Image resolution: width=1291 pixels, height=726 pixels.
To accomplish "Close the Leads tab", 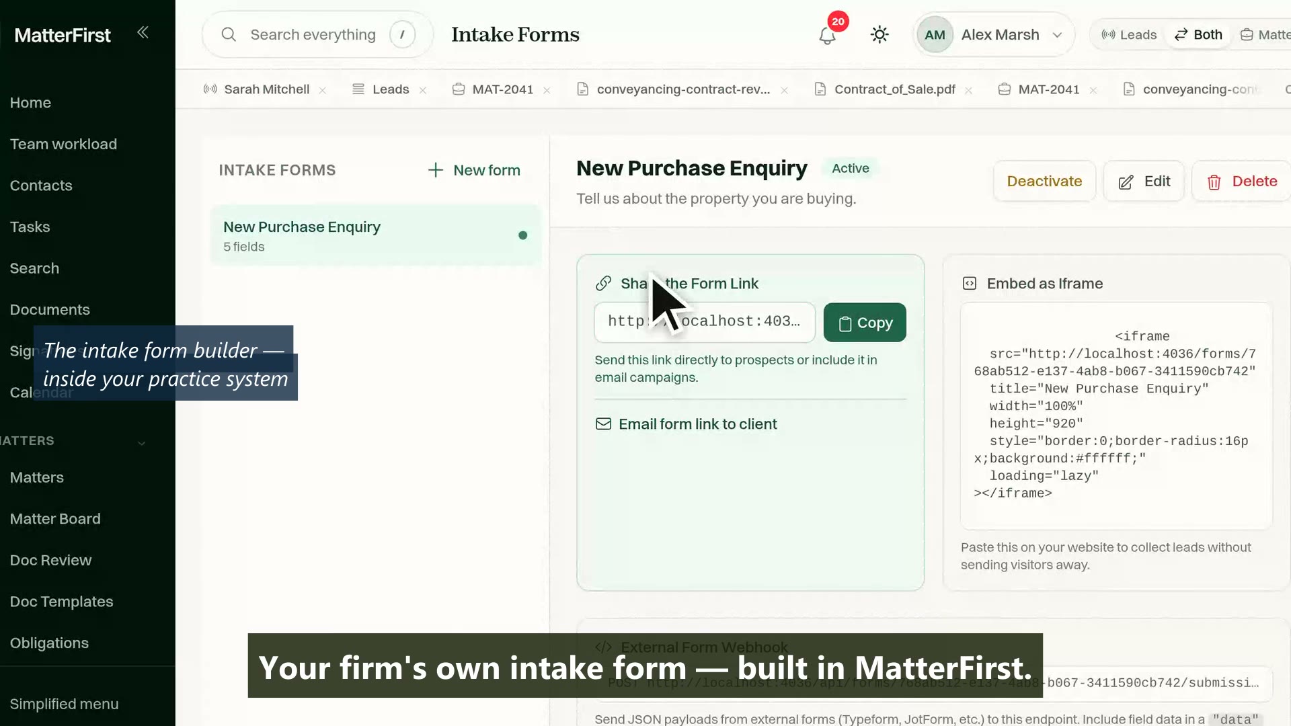I will tap(423, 90).
